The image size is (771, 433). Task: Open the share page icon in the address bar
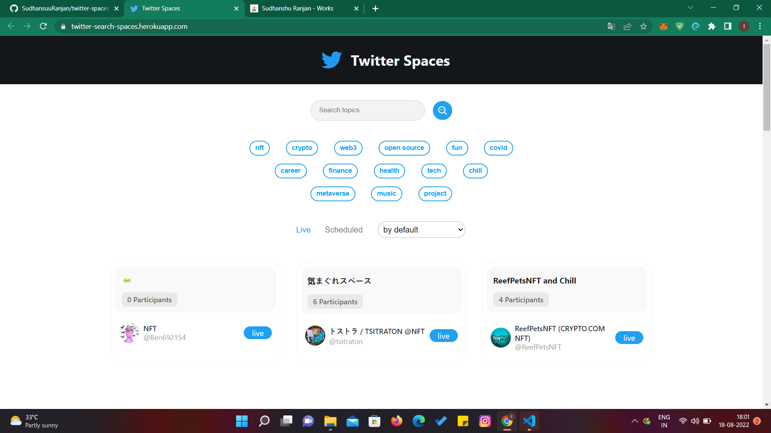click(x=627, y=26)
